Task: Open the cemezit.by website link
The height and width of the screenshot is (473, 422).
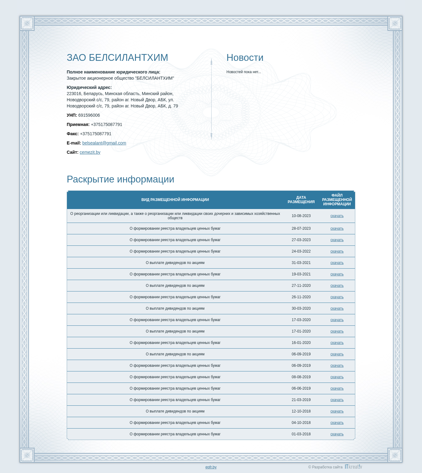Action: click(90, 152)
